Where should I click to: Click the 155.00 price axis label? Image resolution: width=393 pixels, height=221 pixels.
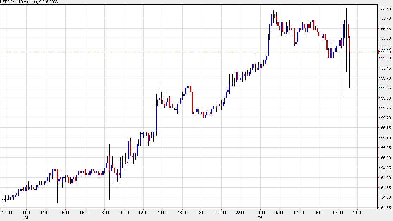pyautogui.click(x=385, y=158)
